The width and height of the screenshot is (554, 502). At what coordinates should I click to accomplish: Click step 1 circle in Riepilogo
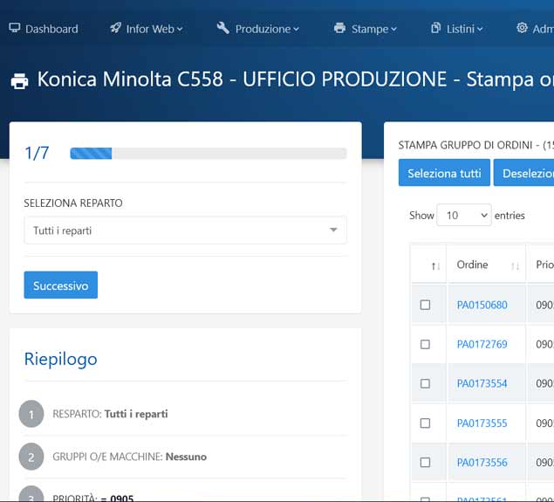31,414
